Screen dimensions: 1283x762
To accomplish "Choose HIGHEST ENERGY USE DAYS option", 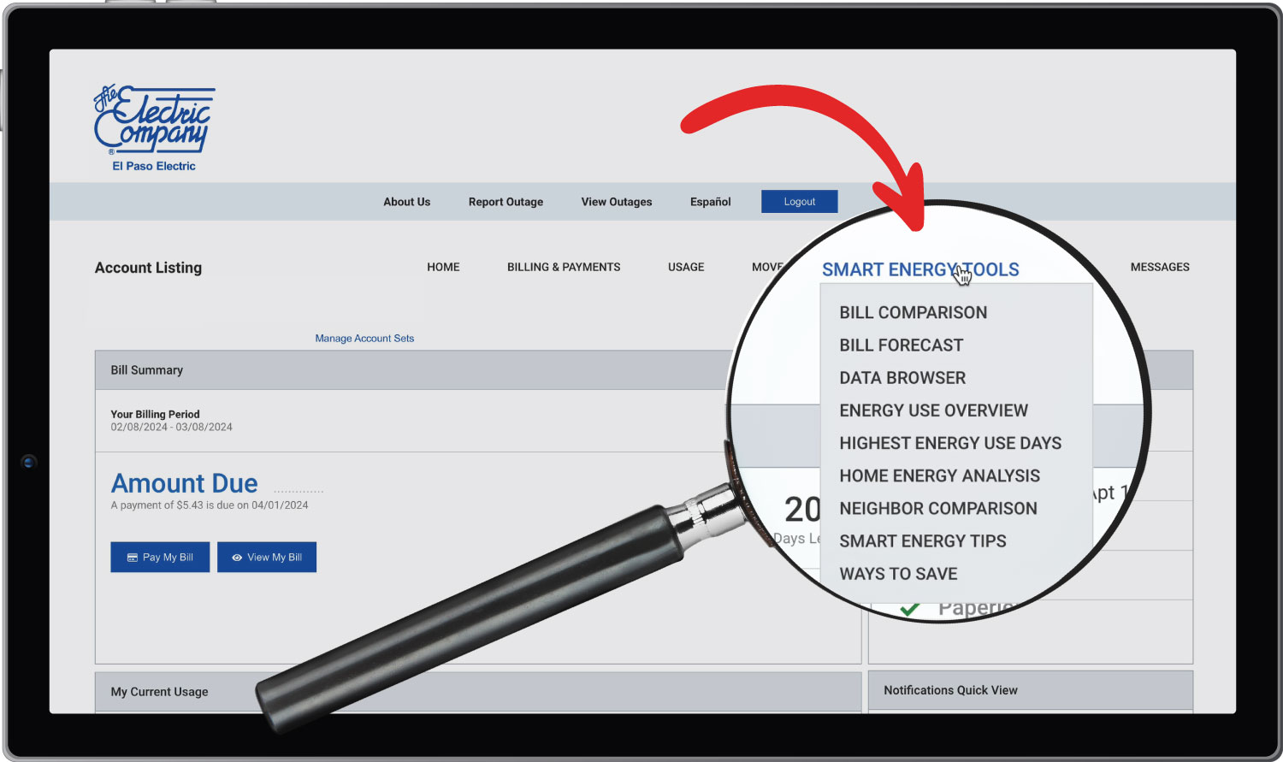I will click(x=950, y=443).
